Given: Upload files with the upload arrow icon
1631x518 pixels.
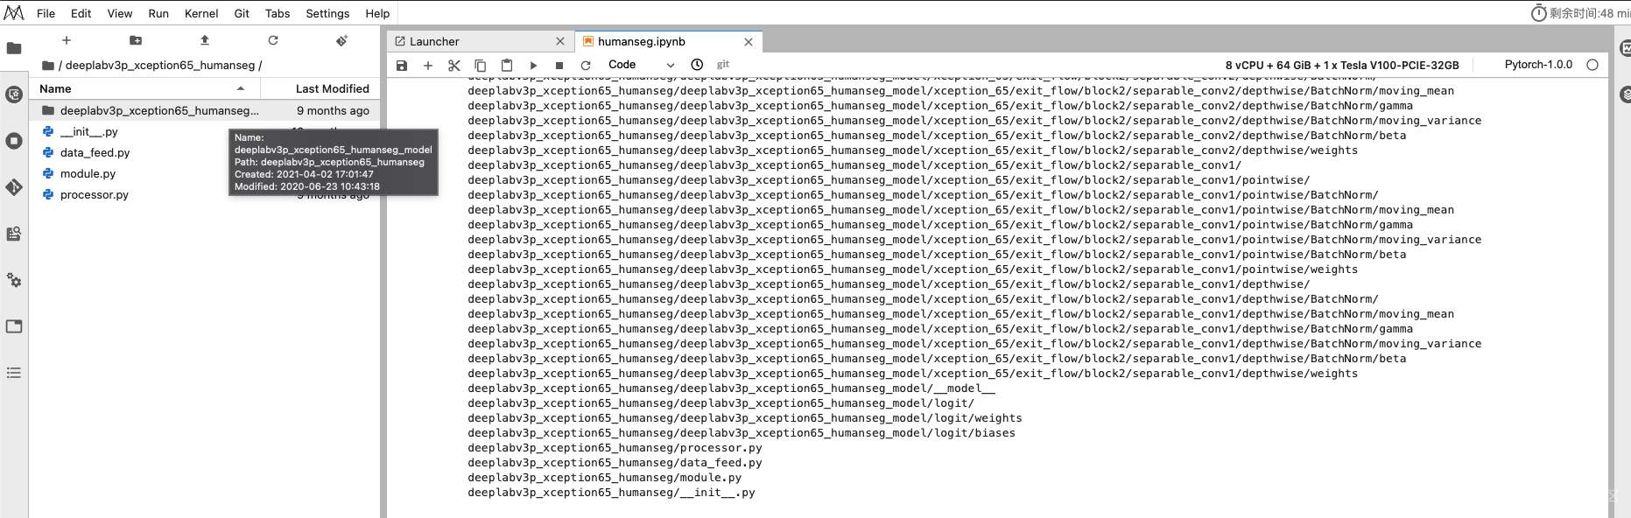Looking at the screenshot, I should [205, 40].
